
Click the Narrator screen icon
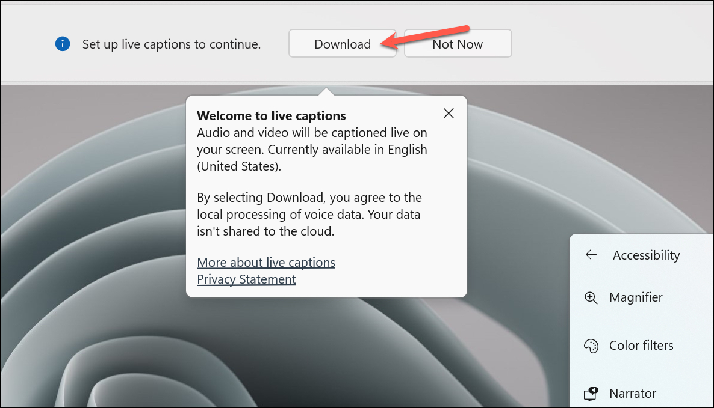coord(591,394)
